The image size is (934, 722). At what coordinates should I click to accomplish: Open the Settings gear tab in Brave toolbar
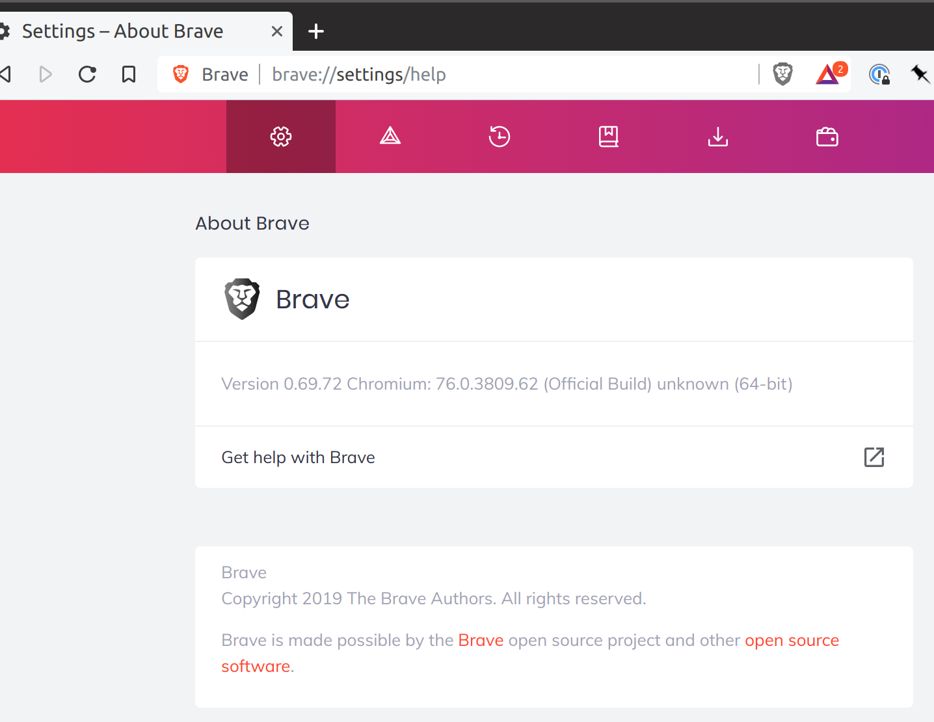tap(281, 137)
